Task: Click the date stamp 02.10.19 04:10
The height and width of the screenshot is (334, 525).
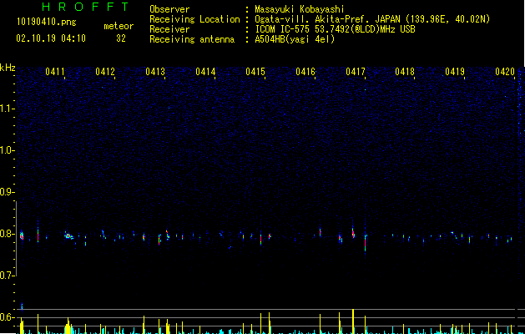Action: tap(51, 38)
